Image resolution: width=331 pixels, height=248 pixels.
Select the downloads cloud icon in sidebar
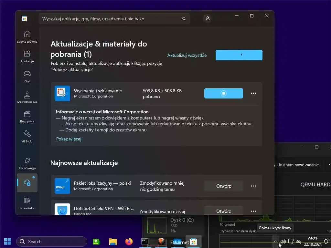click(x=27, y=183)
